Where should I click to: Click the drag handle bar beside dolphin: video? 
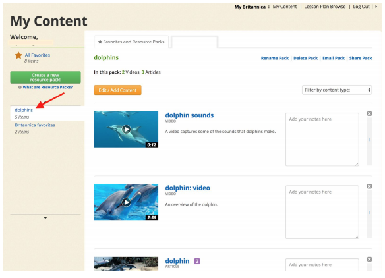pos(370,214)
